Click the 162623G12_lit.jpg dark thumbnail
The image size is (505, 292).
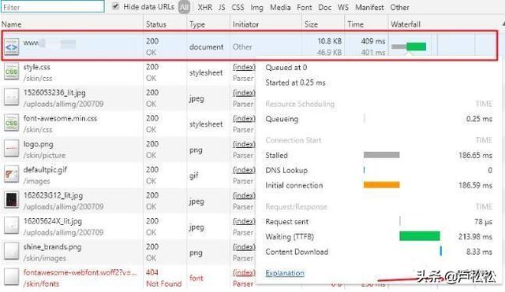tap(11, 200)
